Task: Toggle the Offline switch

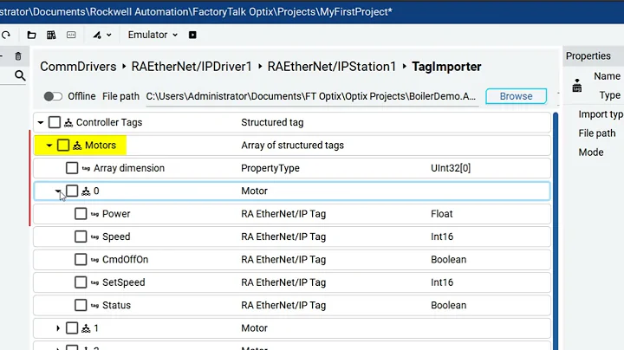Action: tap(53, 96)
